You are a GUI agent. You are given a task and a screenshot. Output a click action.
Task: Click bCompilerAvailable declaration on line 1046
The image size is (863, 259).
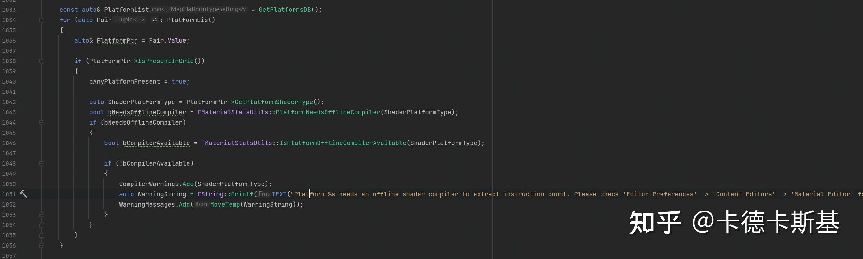point(156,143)
